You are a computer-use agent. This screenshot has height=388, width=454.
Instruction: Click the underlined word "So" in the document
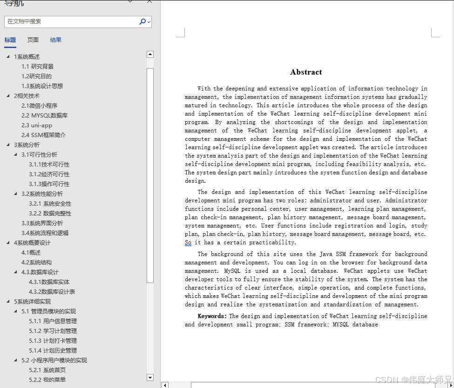coord(188,242)
